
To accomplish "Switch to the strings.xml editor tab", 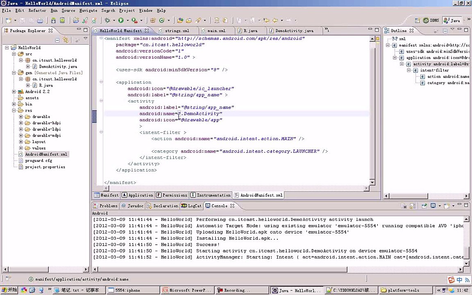I will pyautogui.click(x=177, y=31).
